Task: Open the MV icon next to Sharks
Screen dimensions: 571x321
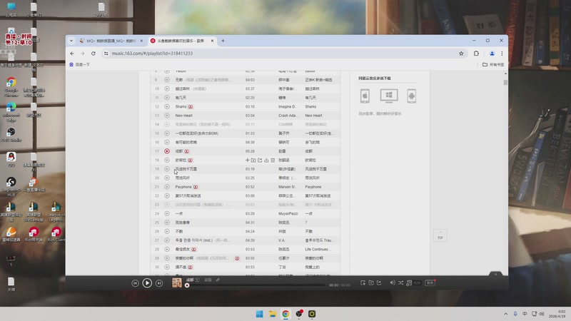Action: 191,106
